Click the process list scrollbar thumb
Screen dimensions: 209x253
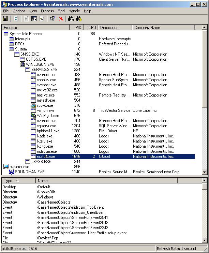pyautogui.click(x=204, y=69)
